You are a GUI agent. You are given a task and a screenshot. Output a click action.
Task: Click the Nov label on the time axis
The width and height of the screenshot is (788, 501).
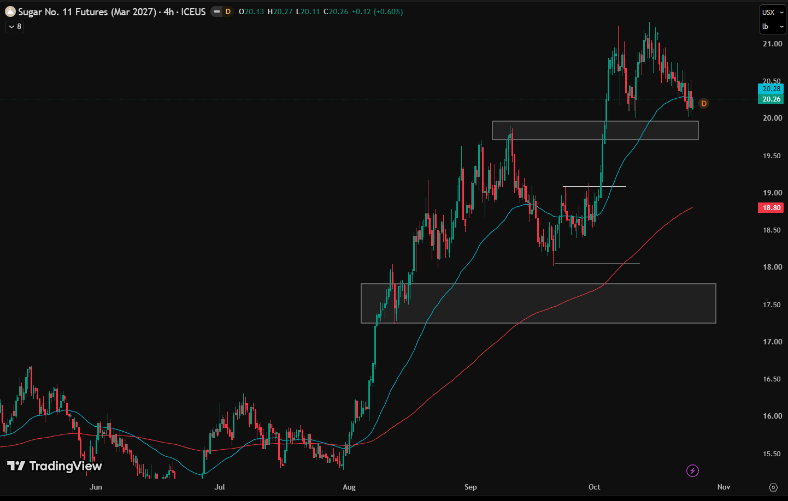[x=724, y=487]
